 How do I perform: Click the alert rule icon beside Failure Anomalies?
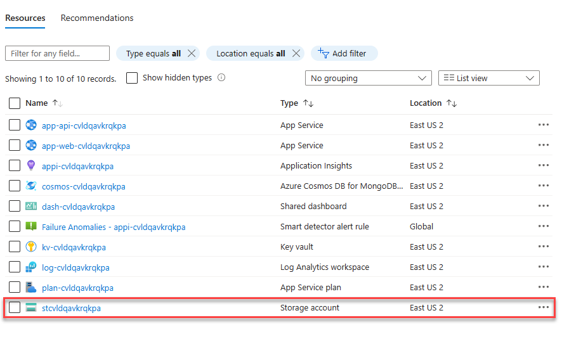[x=31, y=226]
